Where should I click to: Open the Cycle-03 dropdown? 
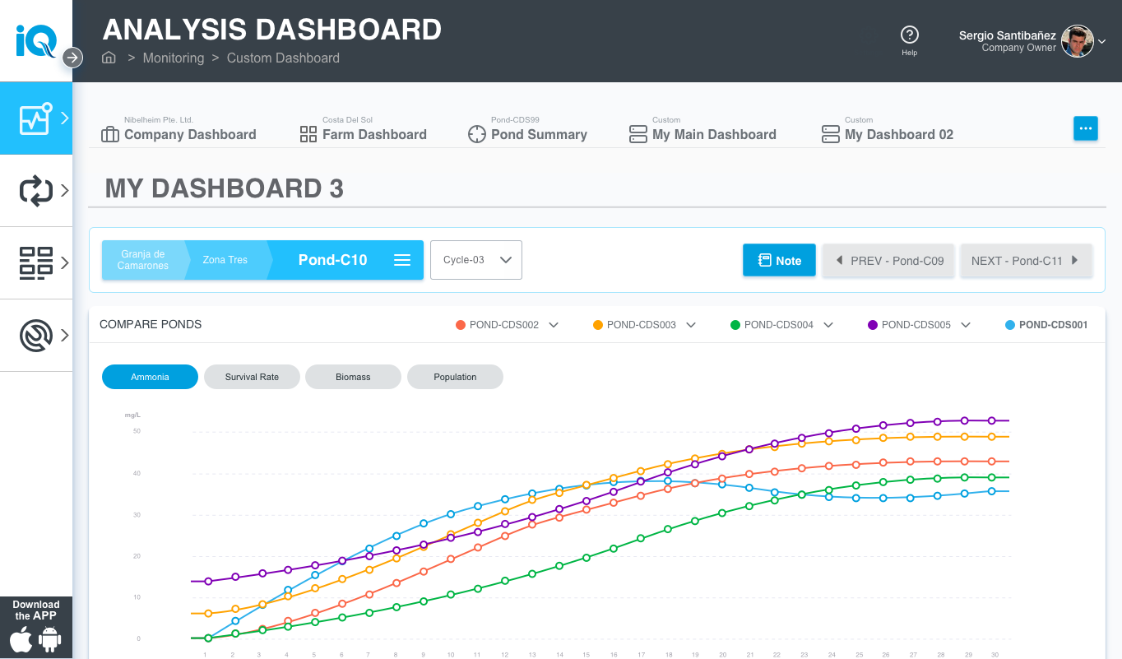click(476, 260)
